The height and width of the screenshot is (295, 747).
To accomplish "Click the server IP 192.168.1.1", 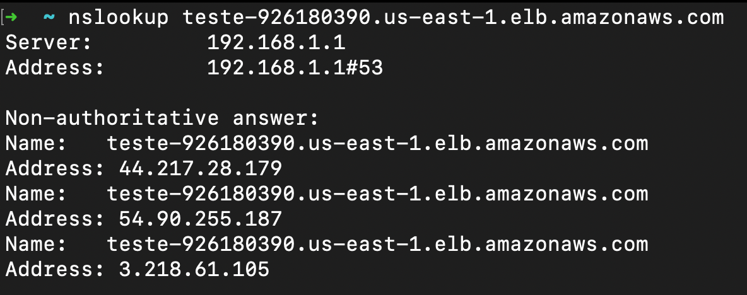I will 276,43.
